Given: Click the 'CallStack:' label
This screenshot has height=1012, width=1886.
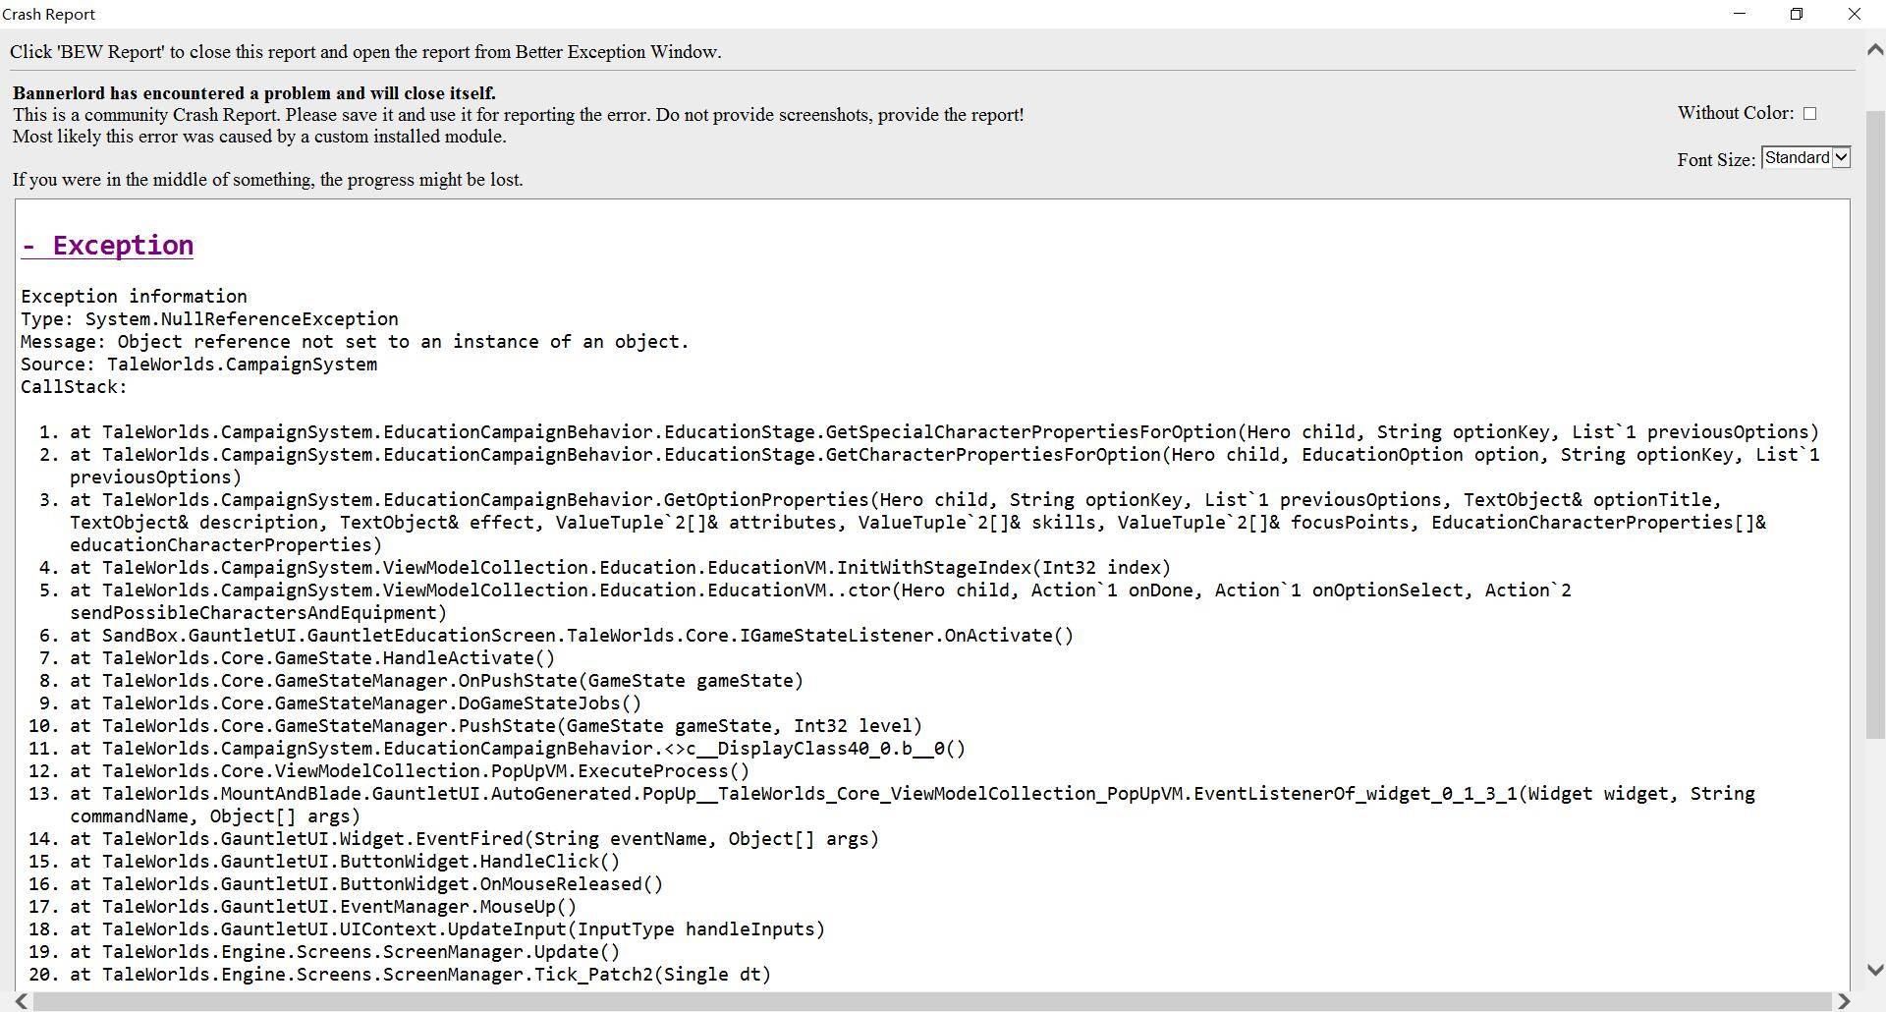Looking at the screenshot, I should tap(74, 387).
